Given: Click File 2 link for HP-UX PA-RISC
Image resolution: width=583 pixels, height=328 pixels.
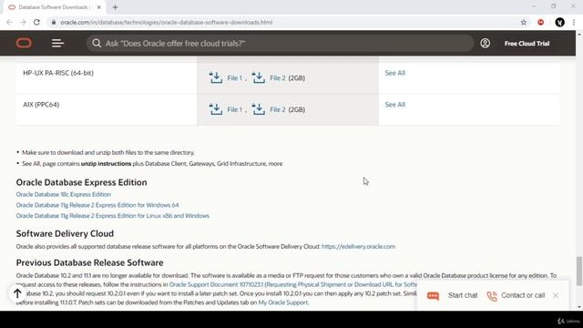Looking at the screenshot, I should click(x=277, y=78).
